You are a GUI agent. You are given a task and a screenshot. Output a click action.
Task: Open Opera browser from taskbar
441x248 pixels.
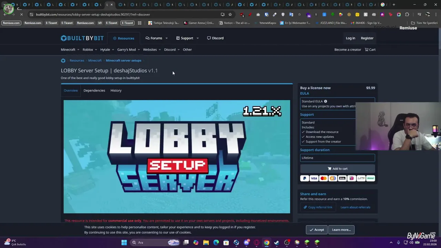[256, 242]
